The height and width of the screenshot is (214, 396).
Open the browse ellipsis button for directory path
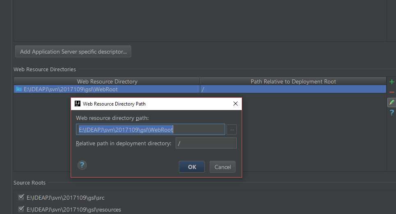click(232, 130)
